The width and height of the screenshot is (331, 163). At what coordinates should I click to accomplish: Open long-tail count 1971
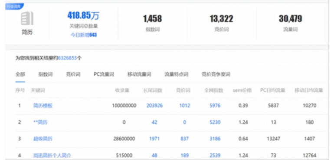point(154,139)
